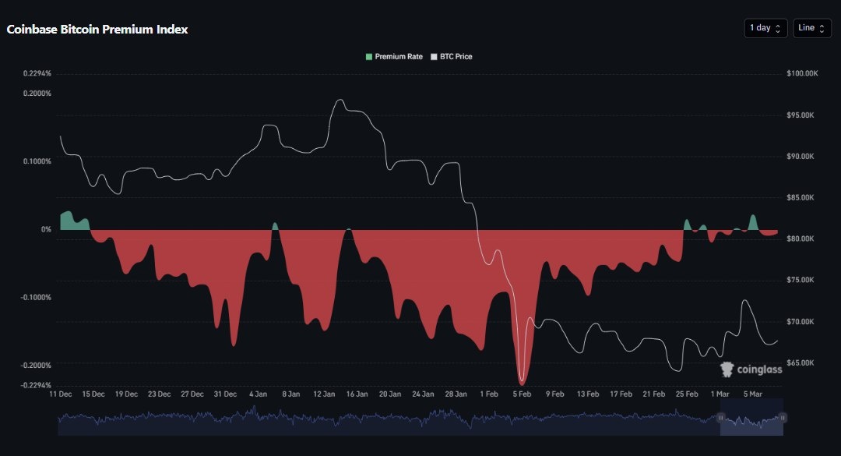Click the 16 Jan date label
The image size is (841, 456).
point(357,394)
